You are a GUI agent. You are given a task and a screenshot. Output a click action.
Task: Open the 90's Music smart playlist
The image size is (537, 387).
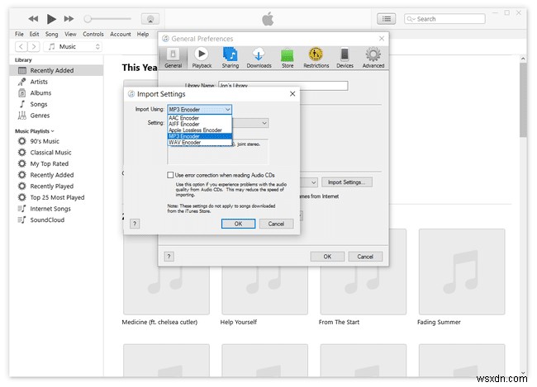point(56,141)
